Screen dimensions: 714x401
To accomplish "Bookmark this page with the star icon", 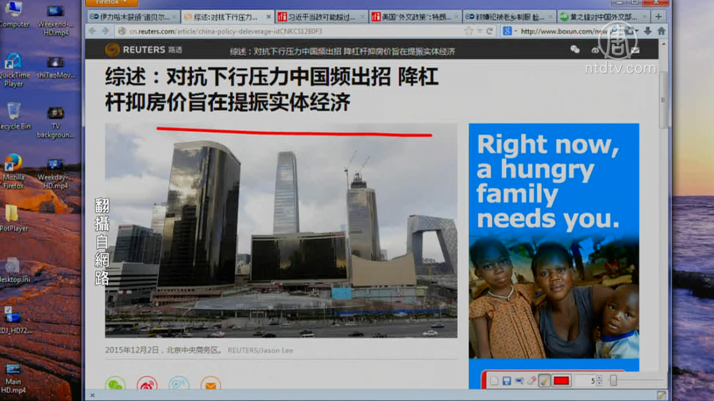I will (469, 31).
